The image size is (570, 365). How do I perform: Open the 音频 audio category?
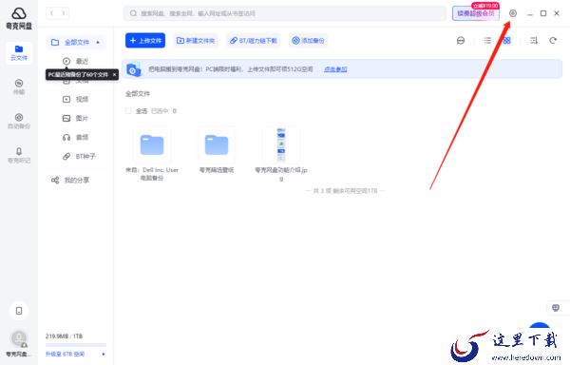(76, 137)
